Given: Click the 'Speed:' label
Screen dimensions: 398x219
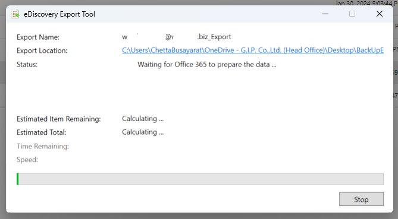Looking at the screenshot, I should pos(27,160).
